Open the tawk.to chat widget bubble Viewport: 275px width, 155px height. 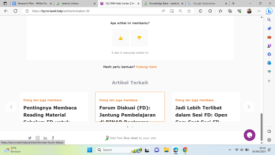pyautogui.click(x=249, y=135)
